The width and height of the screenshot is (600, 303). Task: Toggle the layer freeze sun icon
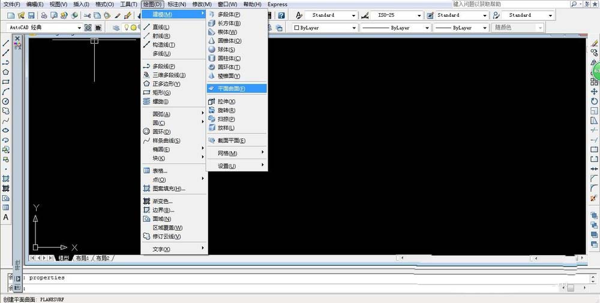(134, 28)
